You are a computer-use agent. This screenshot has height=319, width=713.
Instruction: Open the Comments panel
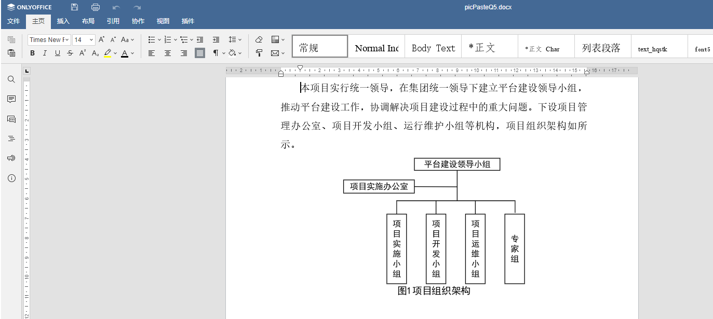(x=11, y=99)
